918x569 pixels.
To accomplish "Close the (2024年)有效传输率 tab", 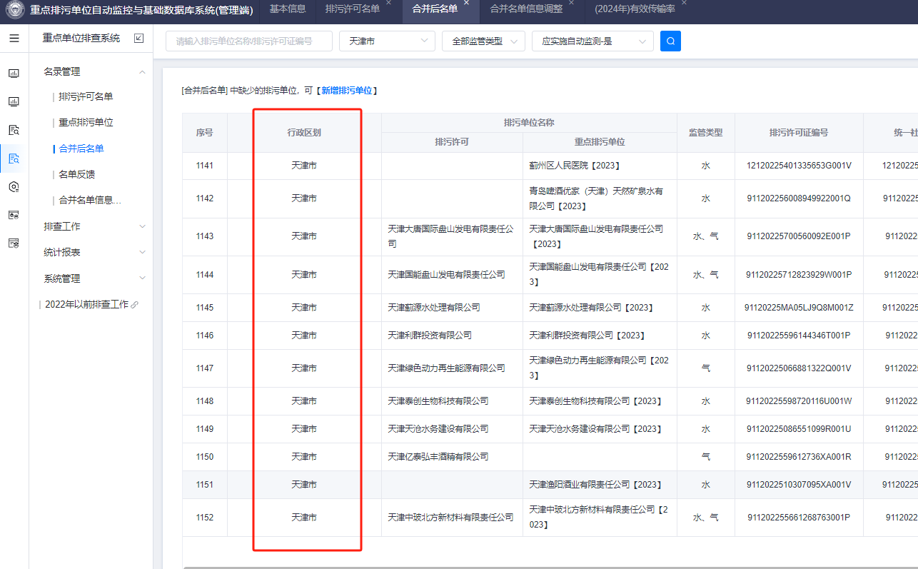I will click(x=684, y=3).
